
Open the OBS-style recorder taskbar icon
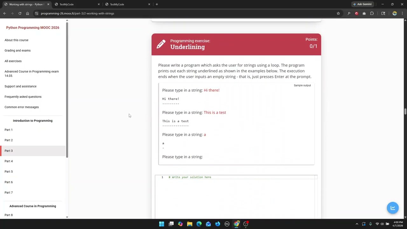[246, 224]
